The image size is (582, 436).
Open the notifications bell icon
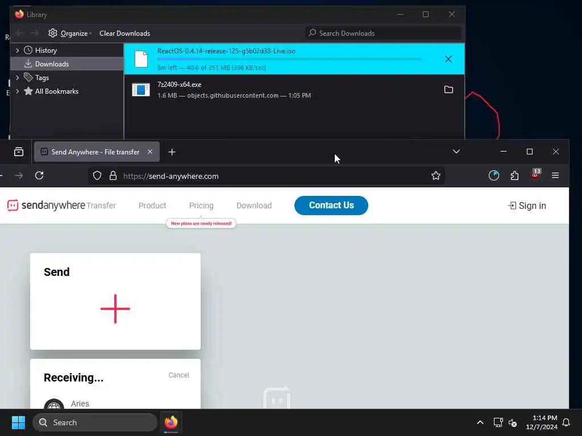567,422
